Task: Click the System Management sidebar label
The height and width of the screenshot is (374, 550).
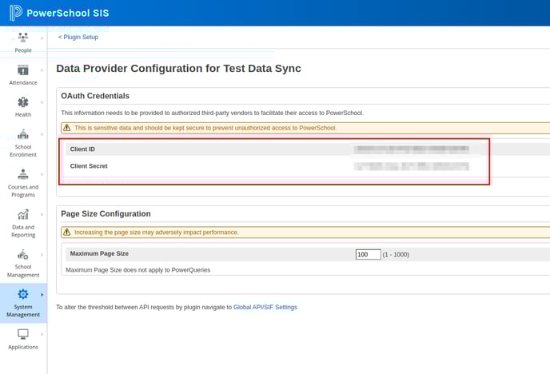Action: pyautogui.click(x=23, y=311)
